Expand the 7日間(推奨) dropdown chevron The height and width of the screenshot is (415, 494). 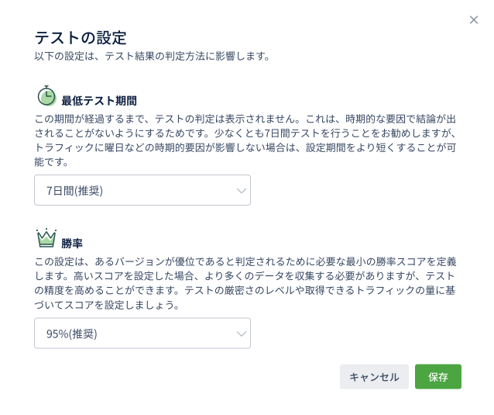coord(242,190)
